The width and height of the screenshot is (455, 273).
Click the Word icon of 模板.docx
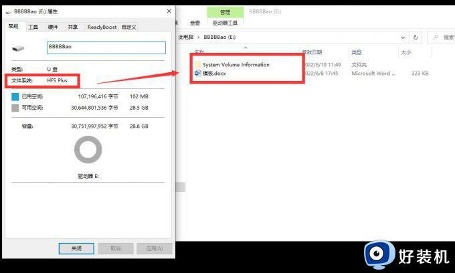tap(197, 73)
